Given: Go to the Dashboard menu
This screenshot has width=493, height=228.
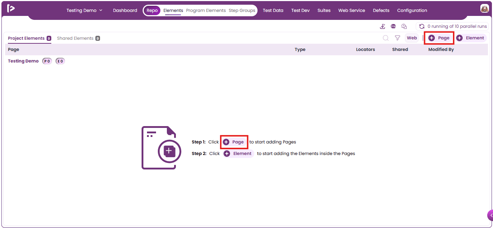Looking at the screenshot, I should pos(125,10).
